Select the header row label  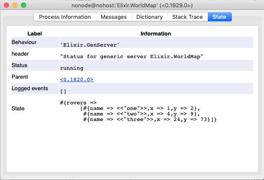[x=20, y=54]
